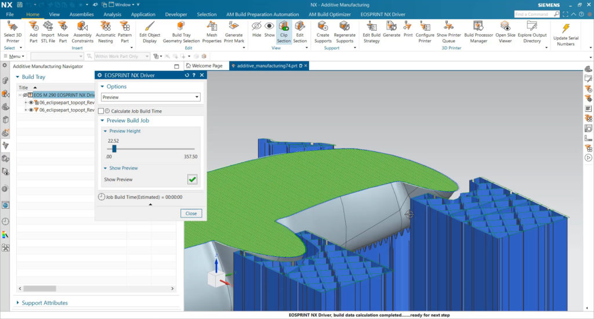The height and width of the screenshot is (319, 594).
Task: Open the File menu
Action: click(x=10, y=14)
